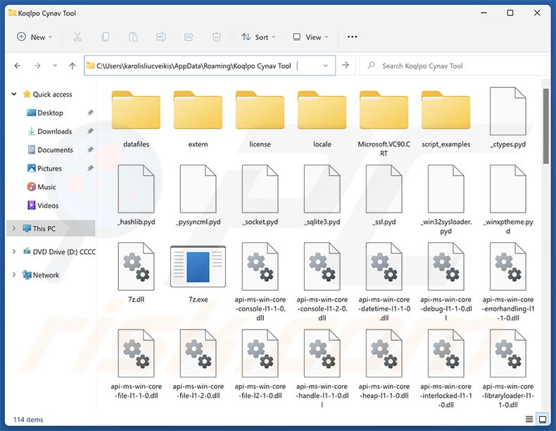
Task: Switch to large icons view in status bar
Action: tap(543, 419)
